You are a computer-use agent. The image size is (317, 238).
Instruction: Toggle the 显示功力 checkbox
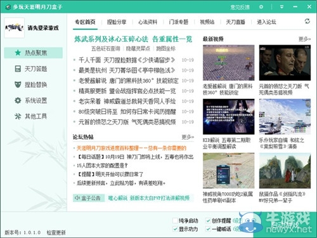pyautogui.click(x=175, y=229)
